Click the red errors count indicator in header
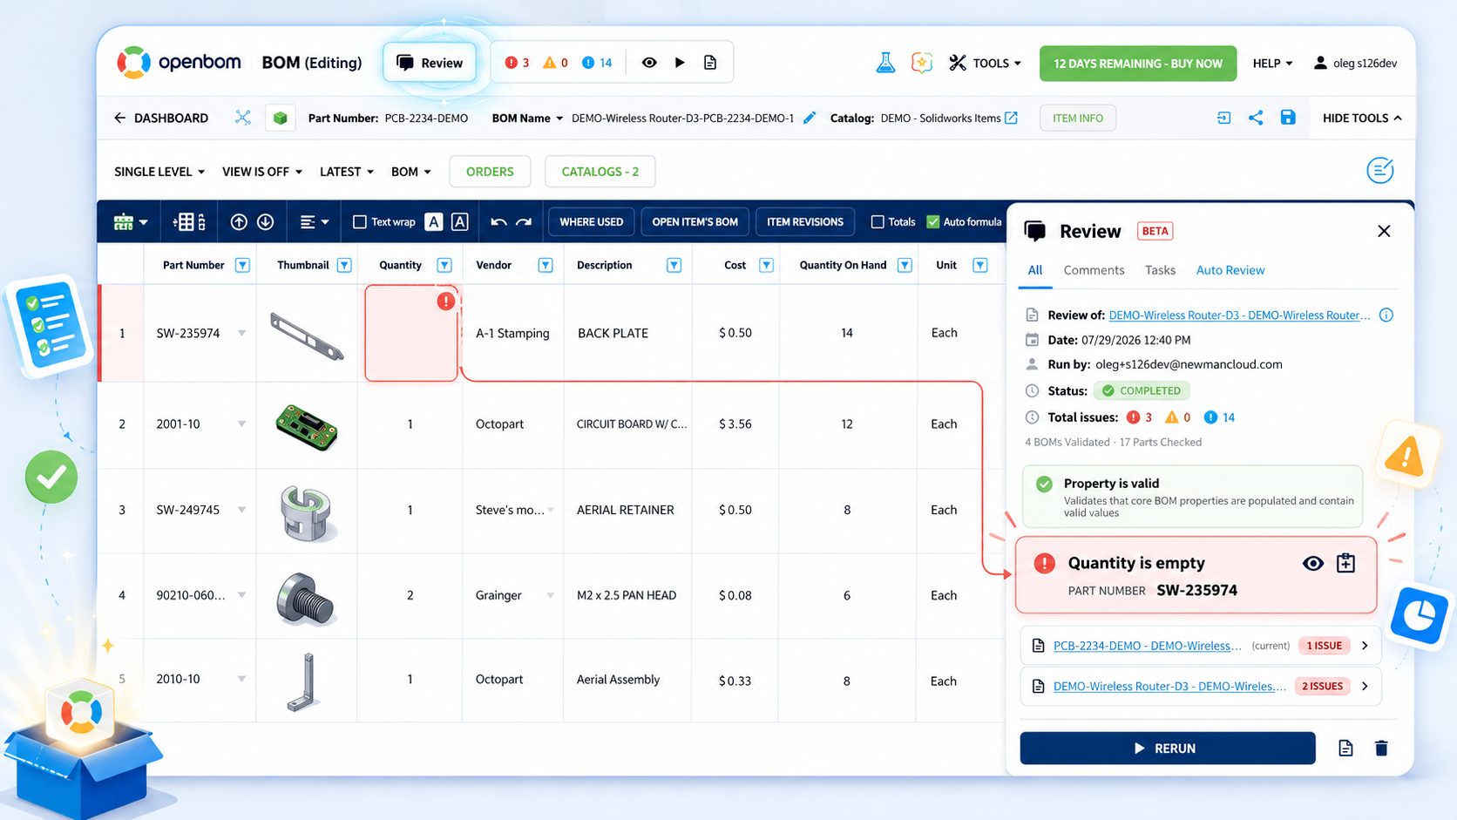The width and height of the screenshot is (1457, 820). pos(517,63)
